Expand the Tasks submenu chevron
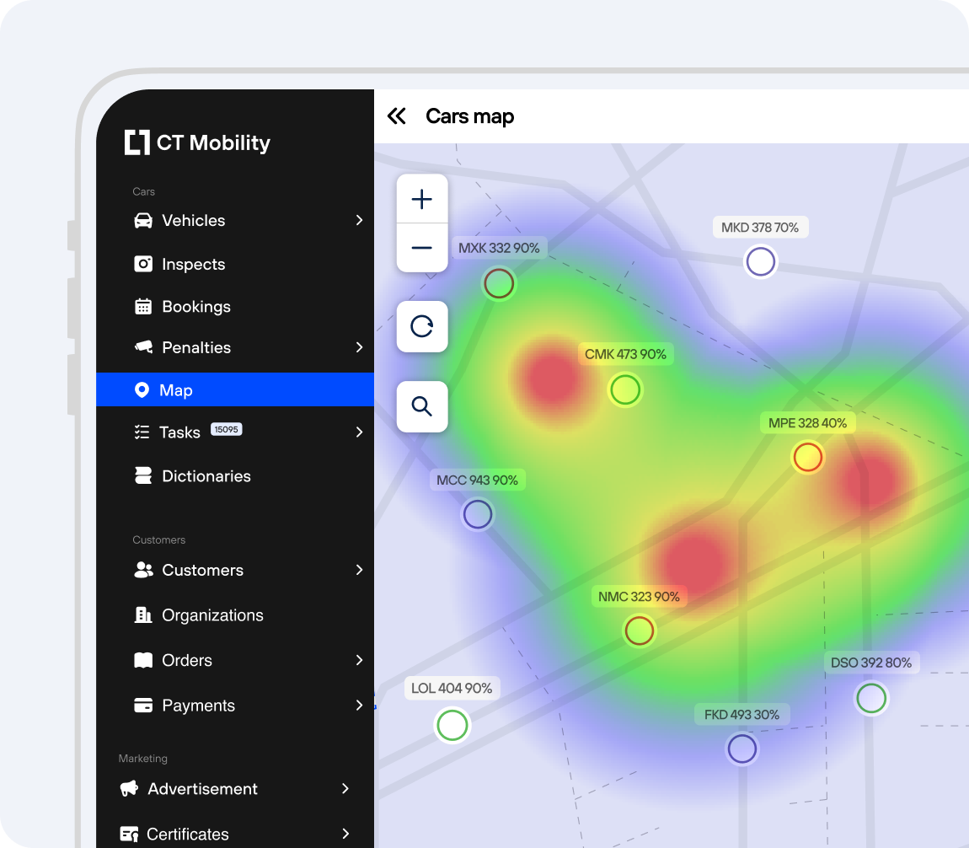The image size is (969, 848). coord(360,432)
